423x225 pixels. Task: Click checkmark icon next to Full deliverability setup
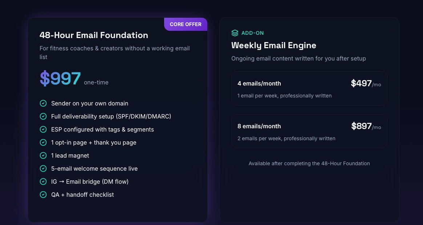click(43, 116)
